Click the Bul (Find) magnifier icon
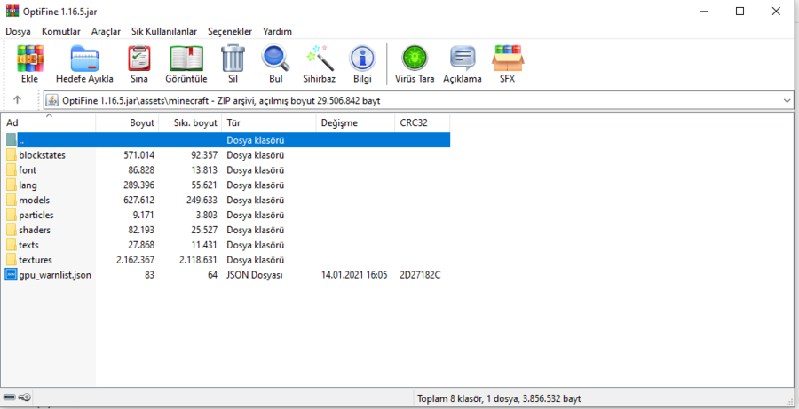Screen dimensions: 799x409 click(276, 59)
